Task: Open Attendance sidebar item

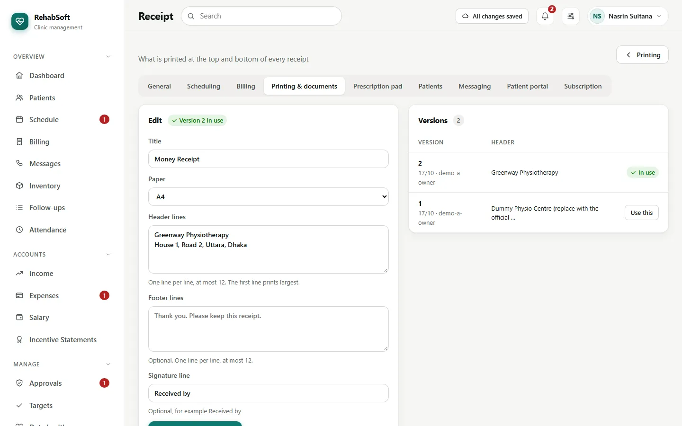Action: click(62, 230)
